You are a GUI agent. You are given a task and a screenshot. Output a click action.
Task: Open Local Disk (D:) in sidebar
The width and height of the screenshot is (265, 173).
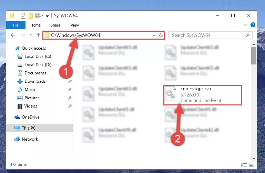[38, 65]
